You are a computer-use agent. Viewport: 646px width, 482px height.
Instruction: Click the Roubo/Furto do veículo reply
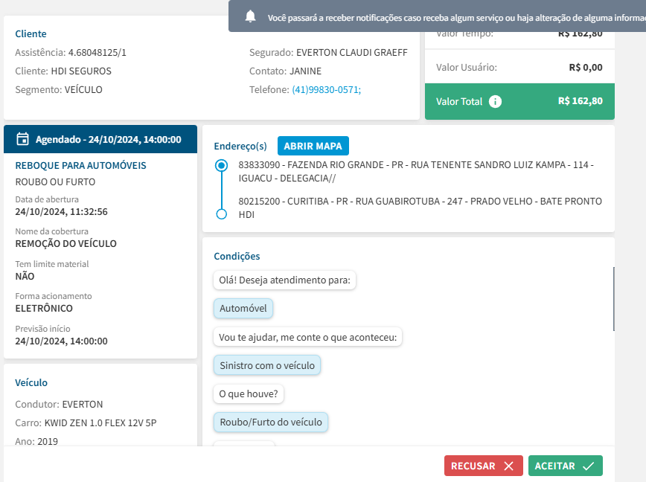[271, 422]
